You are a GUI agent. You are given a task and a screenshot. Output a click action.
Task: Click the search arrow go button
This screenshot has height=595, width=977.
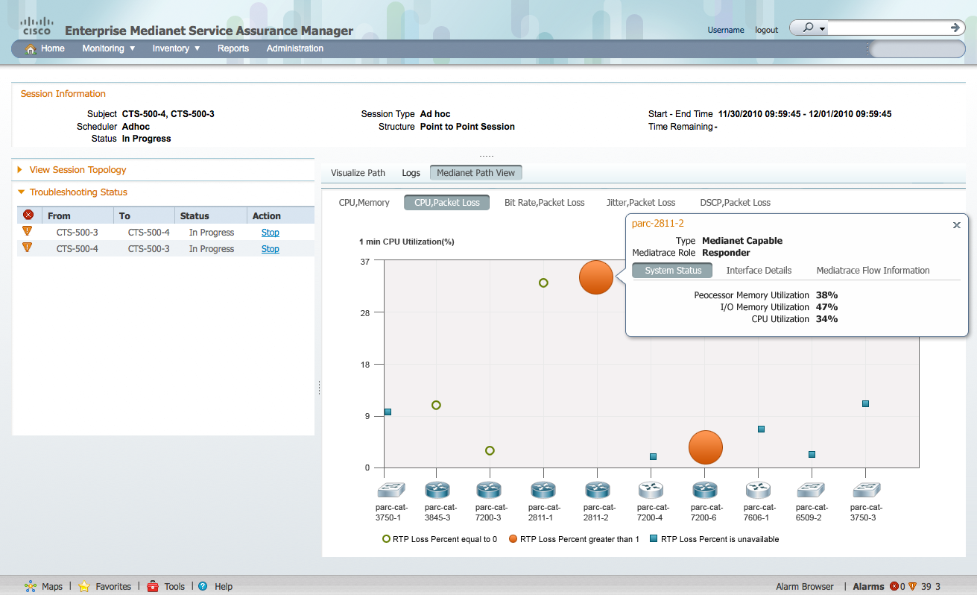[956, 28]
